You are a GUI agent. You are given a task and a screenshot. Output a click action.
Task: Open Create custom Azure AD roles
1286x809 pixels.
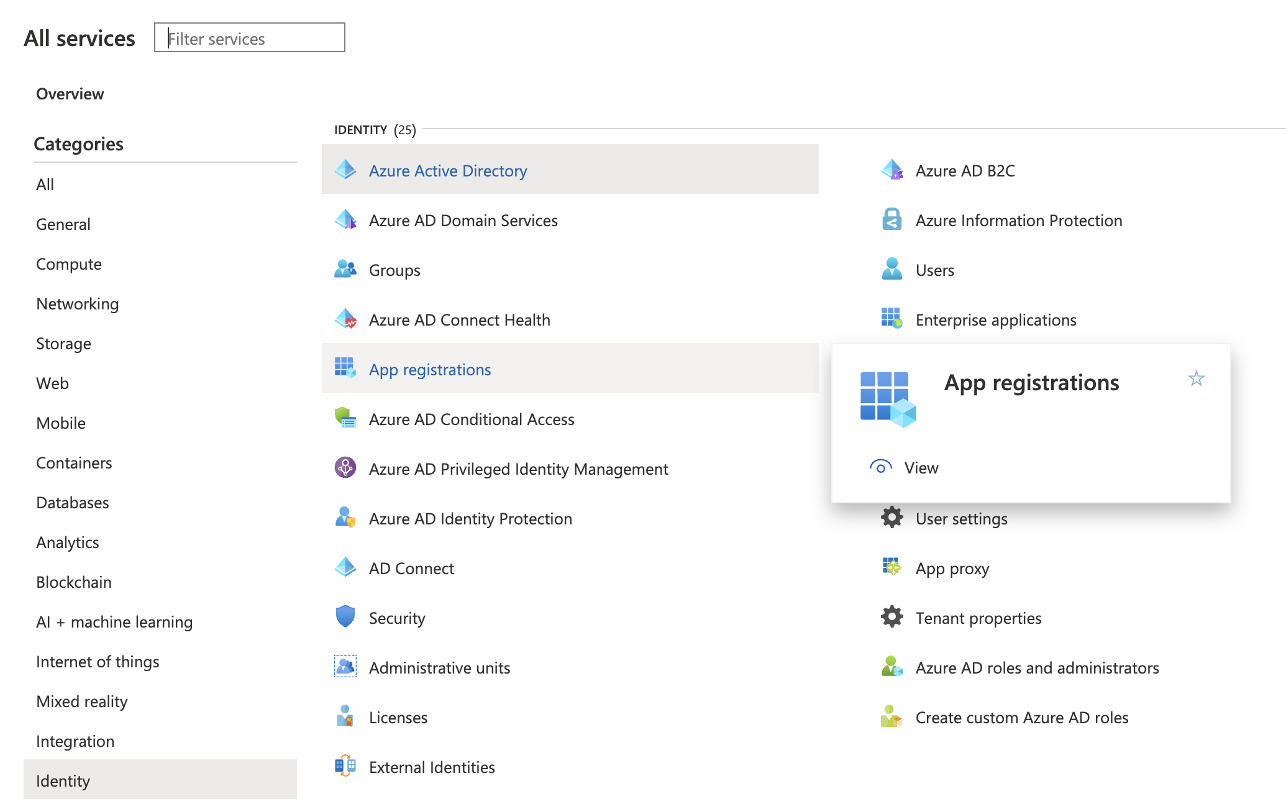pos(1021,718)
